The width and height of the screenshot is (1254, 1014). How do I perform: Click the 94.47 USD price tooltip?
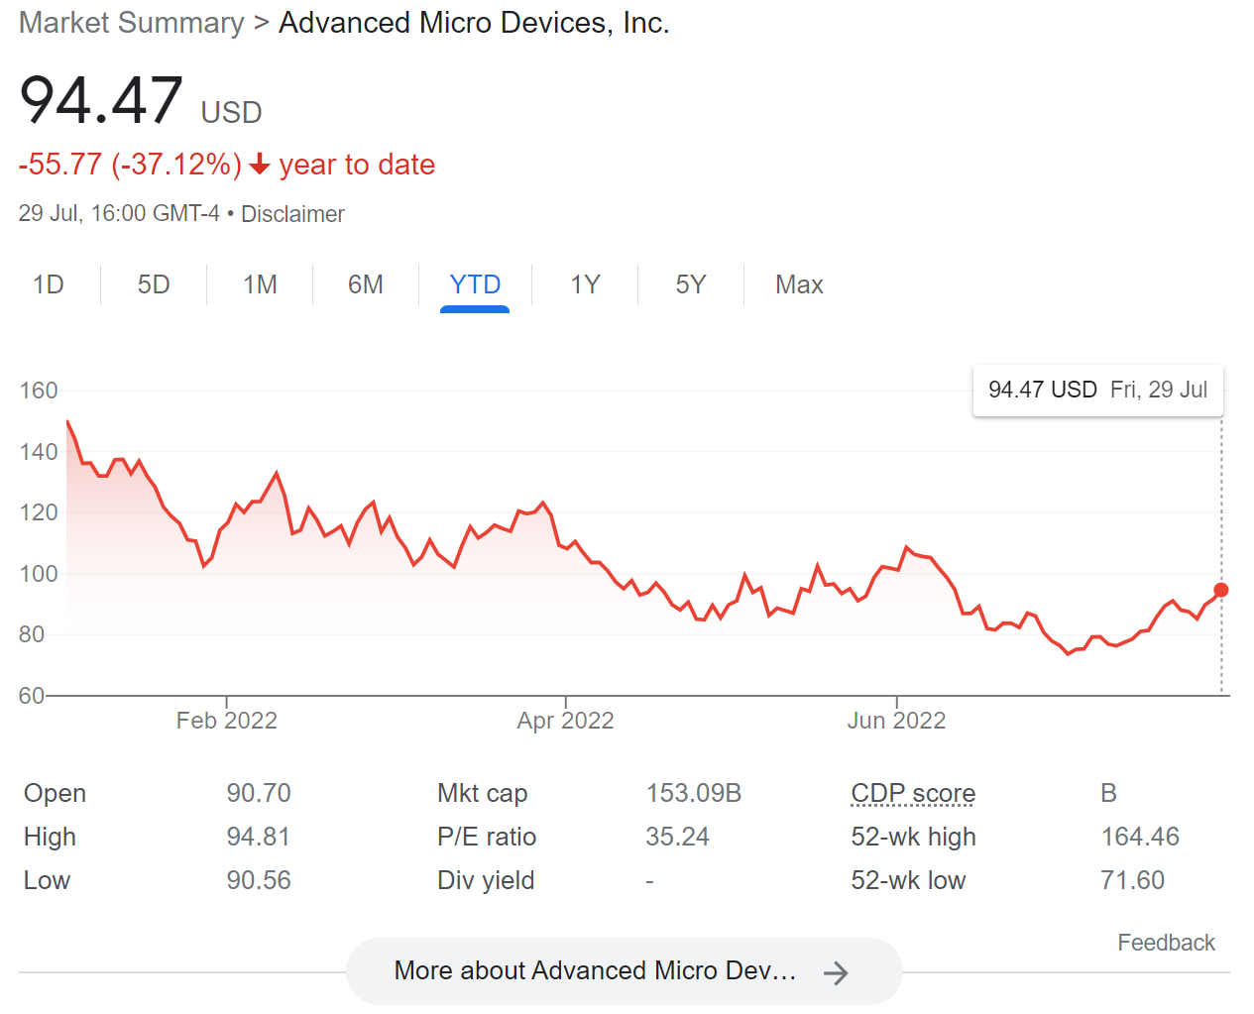[1097, 390]
